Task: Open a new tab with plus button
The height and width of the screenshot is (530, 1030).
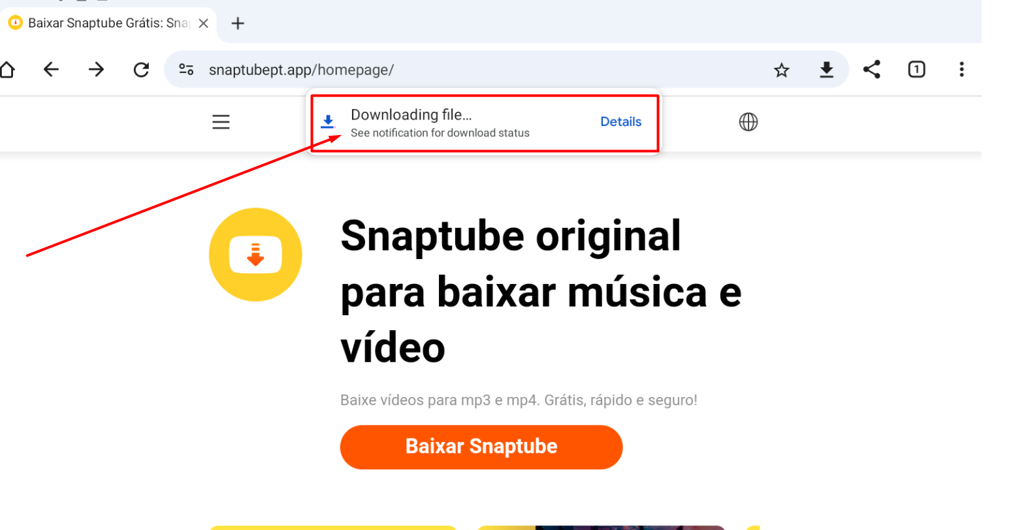Action: click(x=238, y=23)
